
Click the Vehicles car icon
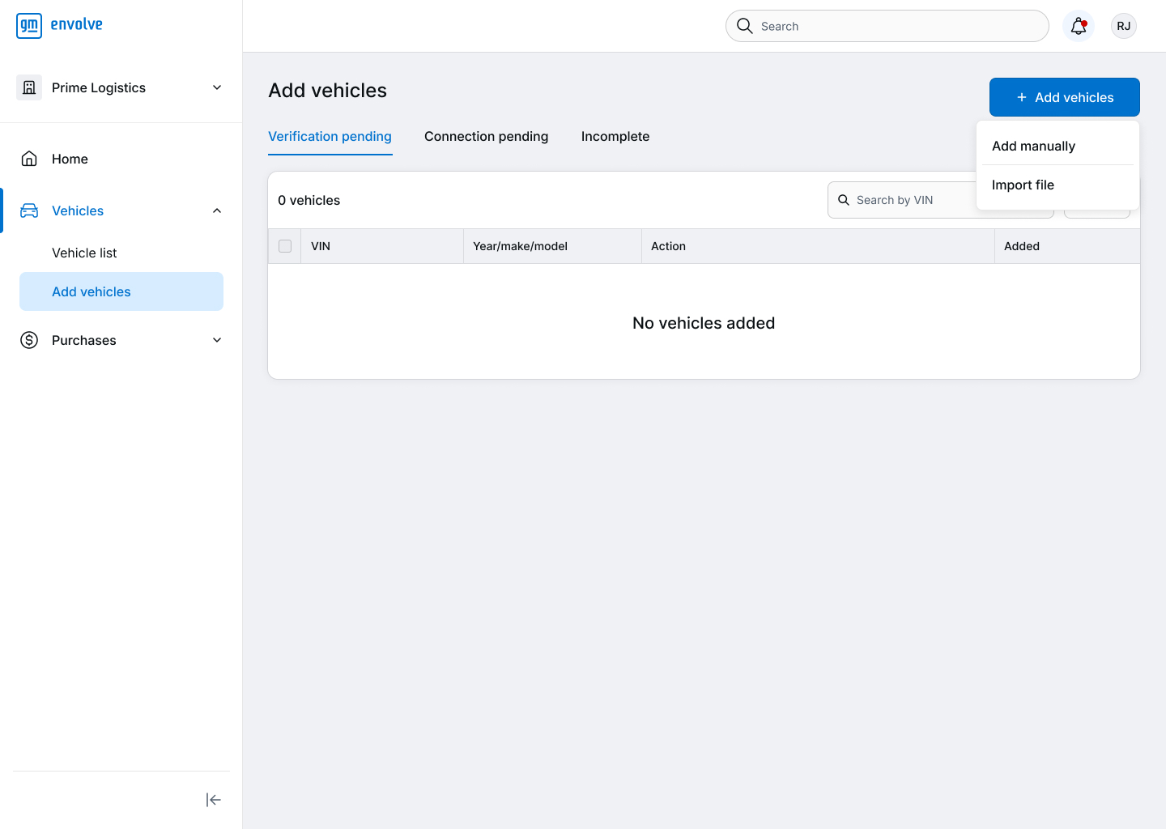point(29,210)
